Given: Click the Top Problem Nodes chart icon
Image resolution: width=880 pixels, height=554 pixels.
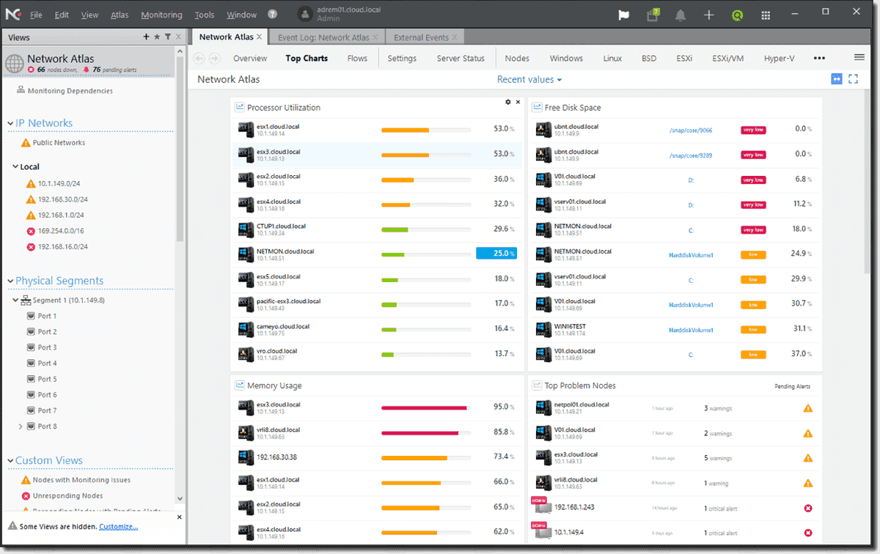Looking at the screenshot, I should click(x=536, y=385).
